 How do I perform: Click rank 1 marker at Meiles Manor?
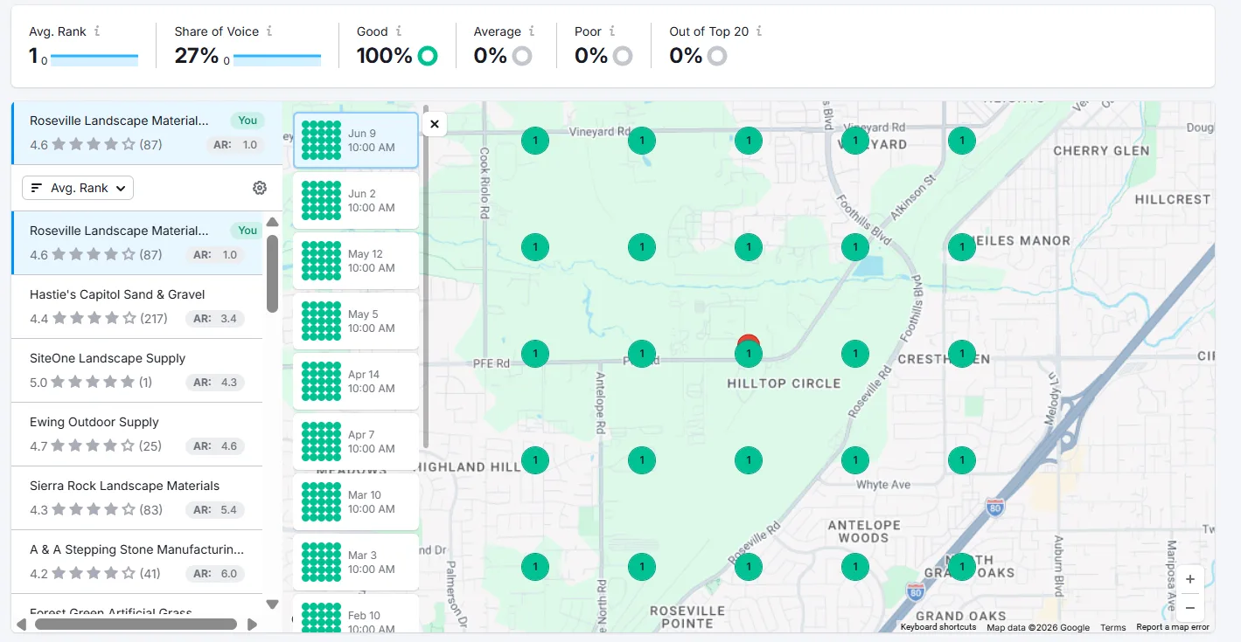(962, 247)
